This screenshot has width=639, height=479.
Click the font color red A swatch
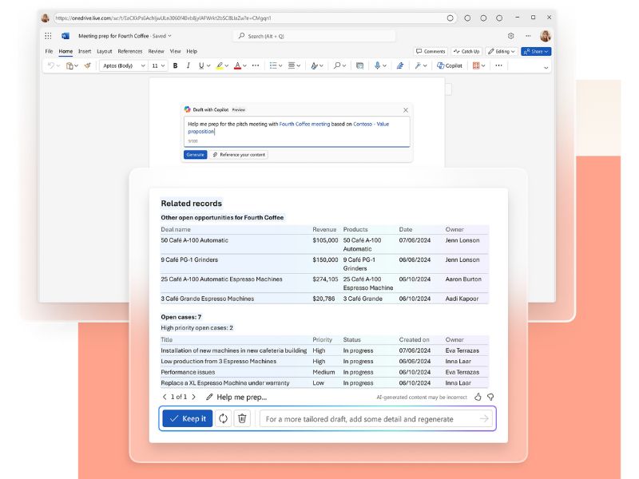point(237,65)
